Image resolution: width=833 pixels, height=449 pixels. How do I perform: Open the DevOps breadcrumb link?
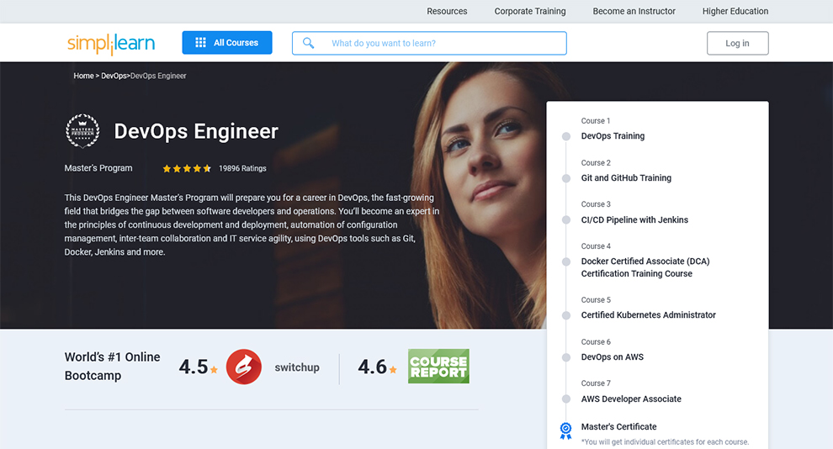(x=114, y=76)
